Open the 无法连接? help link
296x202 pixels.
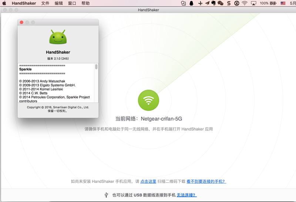[186, 195]
